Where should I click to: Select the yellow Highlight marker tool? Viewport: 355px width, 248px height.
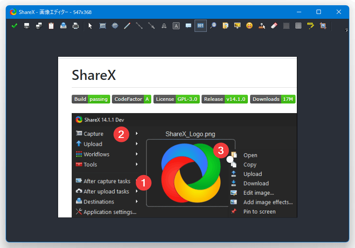(310, 26)
